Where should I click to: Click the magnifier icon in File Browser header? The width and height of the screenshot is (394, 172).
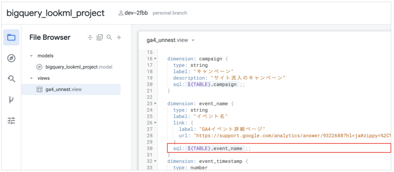pos(109,37)
